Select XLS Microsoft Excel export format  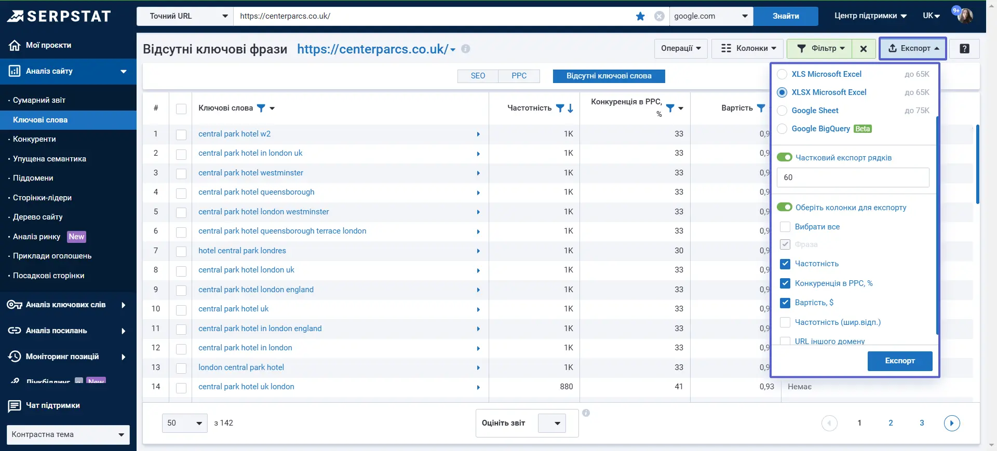click(782, 74)
